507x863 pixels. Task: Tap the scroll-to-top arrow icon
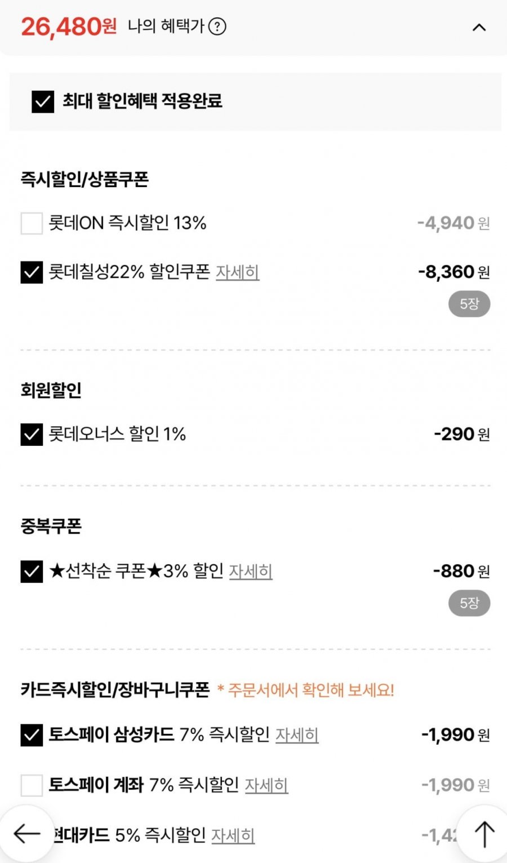(484, 834)
